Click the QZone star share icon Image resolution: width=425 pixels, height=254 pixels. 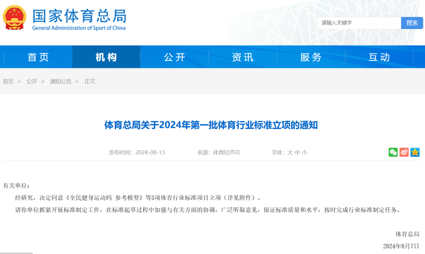pos(415,152)
